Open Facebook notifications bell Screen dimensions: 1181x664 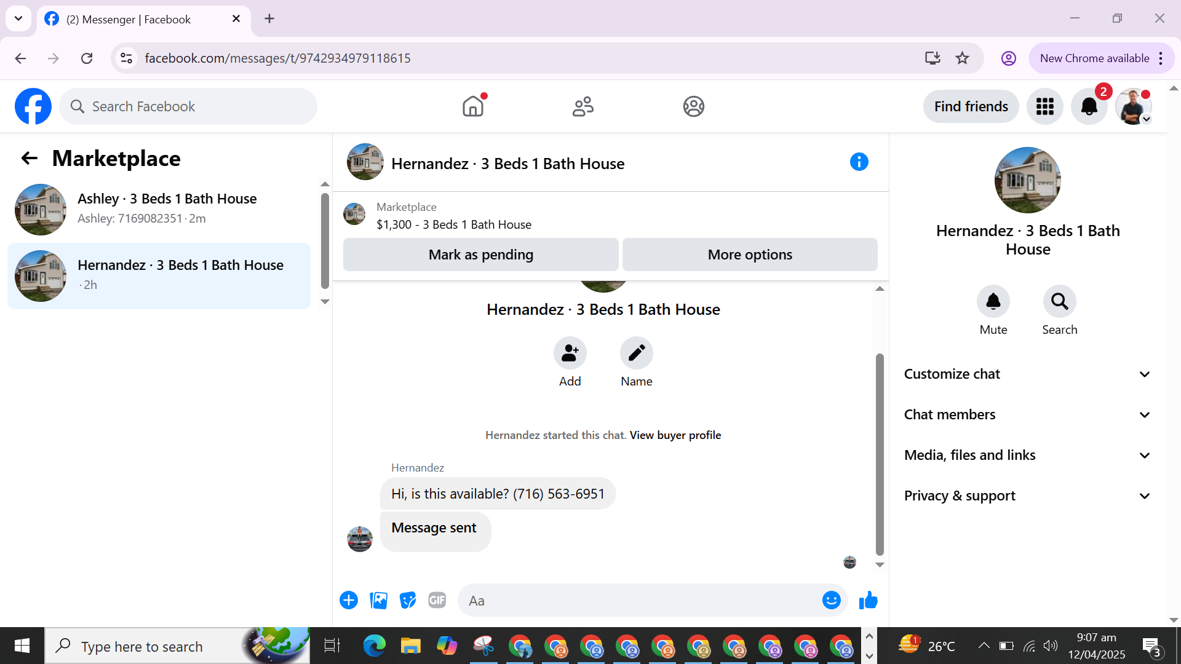click(x=1089, y=106)
